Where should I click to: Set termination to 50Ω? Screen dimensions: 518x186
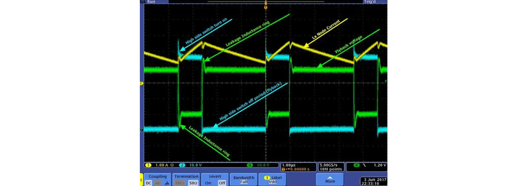coord(192,183)
